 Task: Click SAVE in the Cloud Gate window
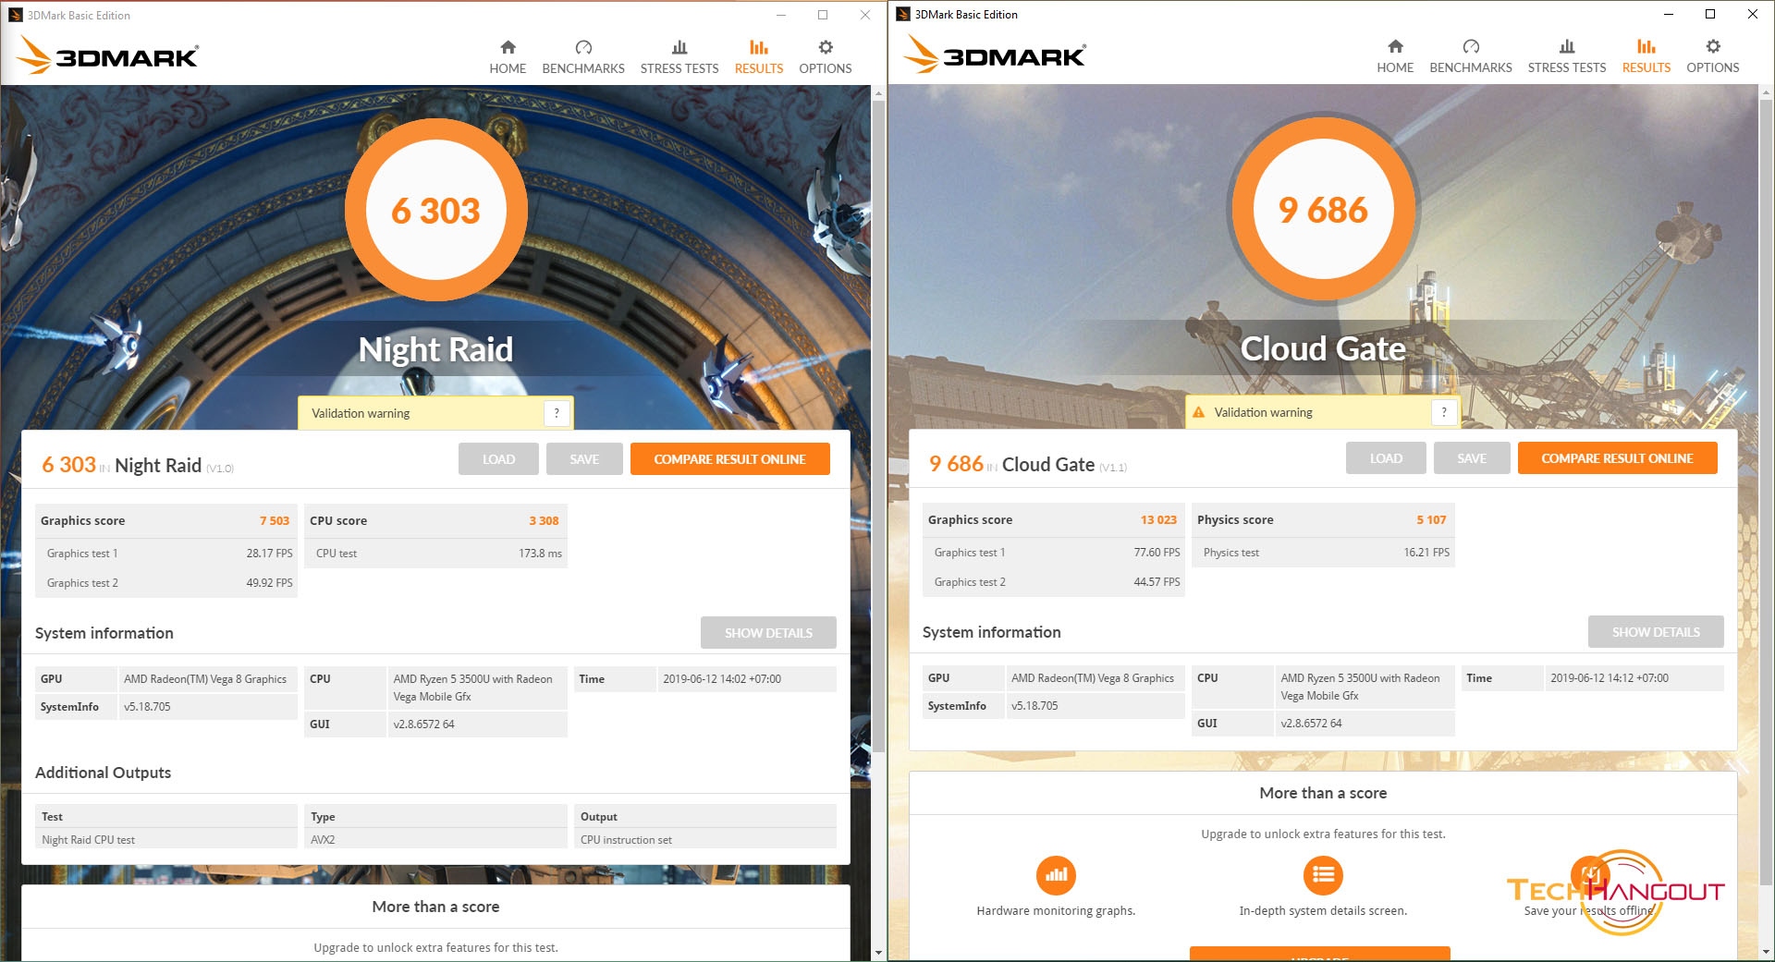point(1472,458)
